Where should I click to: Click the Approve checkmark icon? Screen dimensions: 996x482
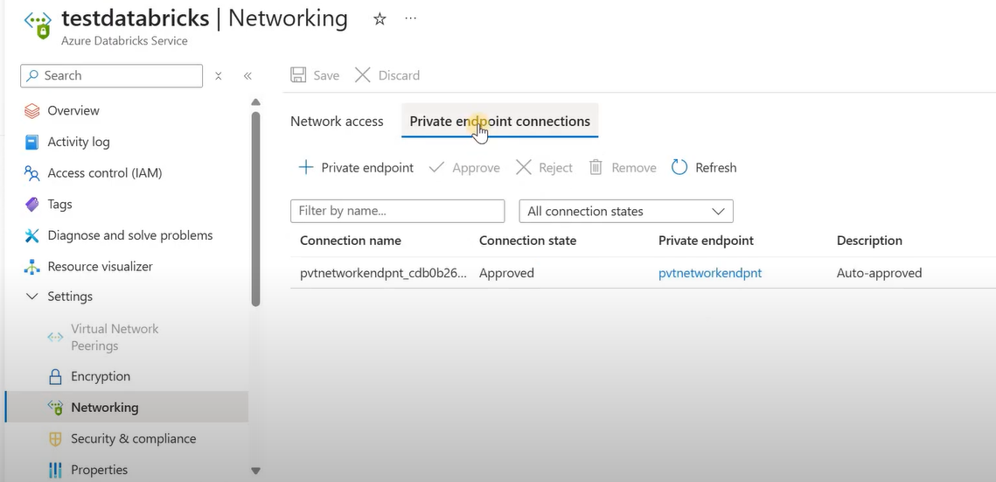click(x=436, y=168)
